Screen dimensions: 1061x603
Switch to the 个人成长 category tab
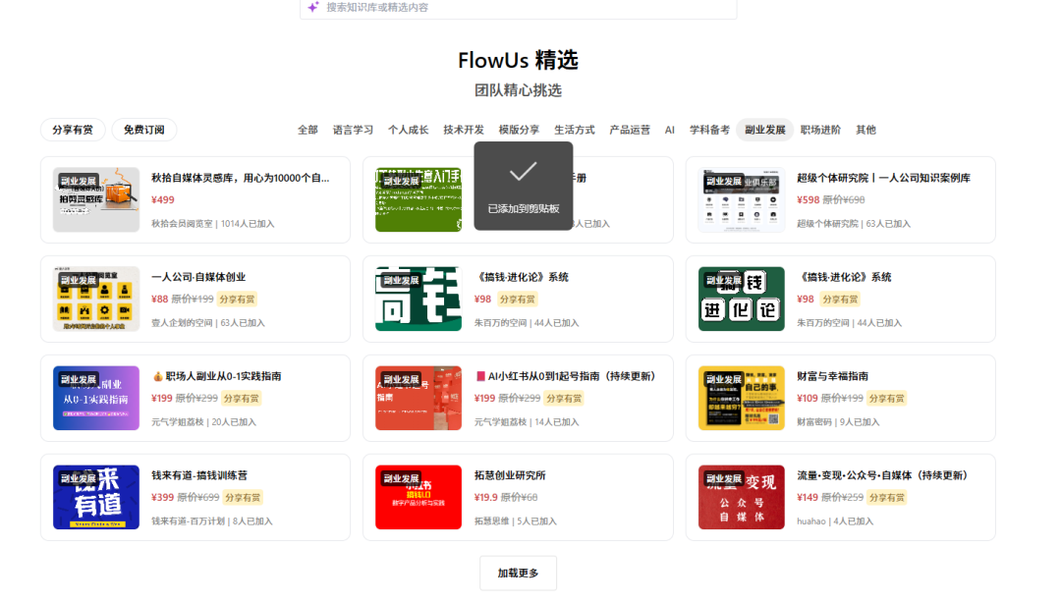coord(408,130)
